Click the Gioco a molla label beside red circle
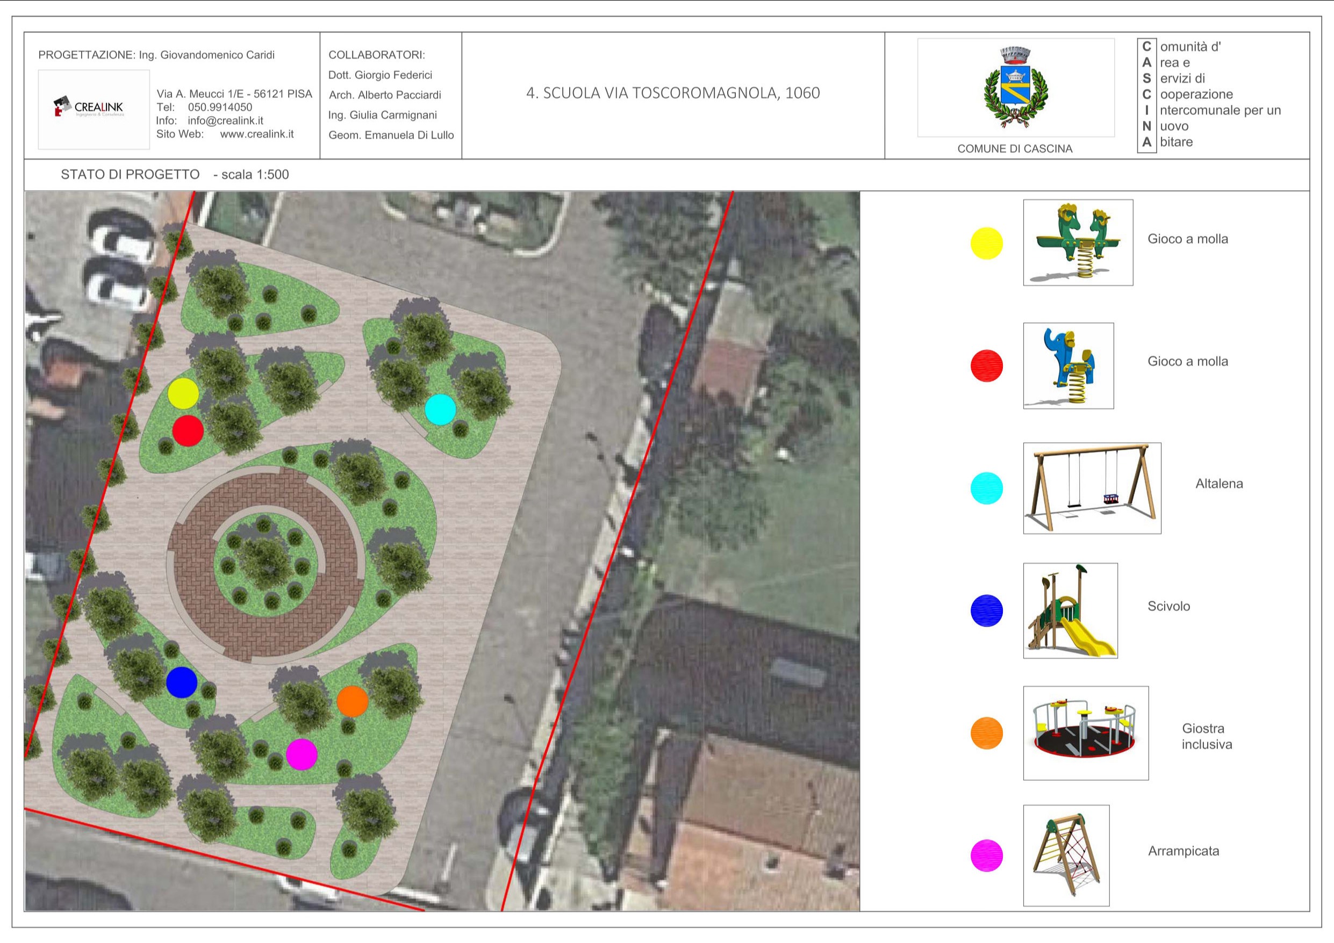The height and width of the screenshot is (943, 1334). tap(1188, 362)
